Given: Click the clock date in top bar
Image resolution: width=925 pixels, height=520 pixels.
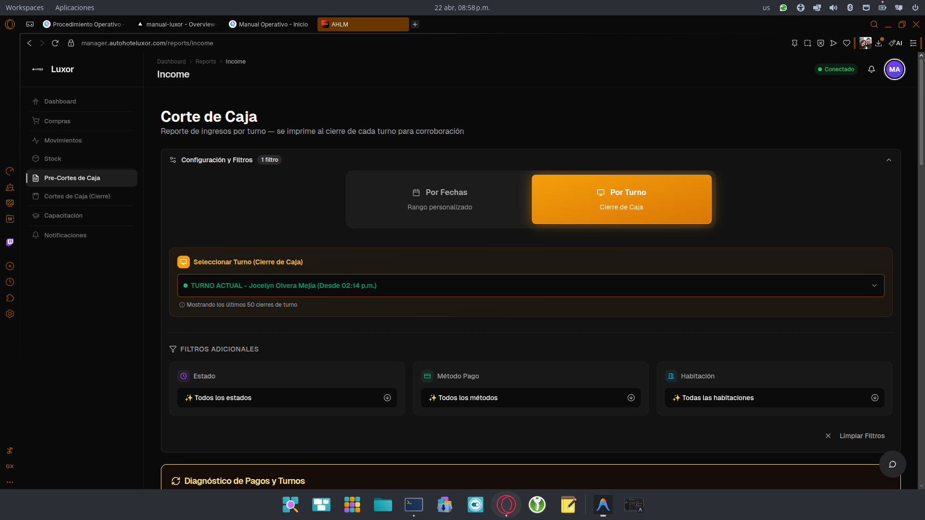Looking at the screenshot, I should tap(462, 8).
